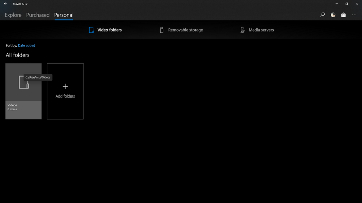Open the Store shopping bag icon

click(x=344, y=15)
